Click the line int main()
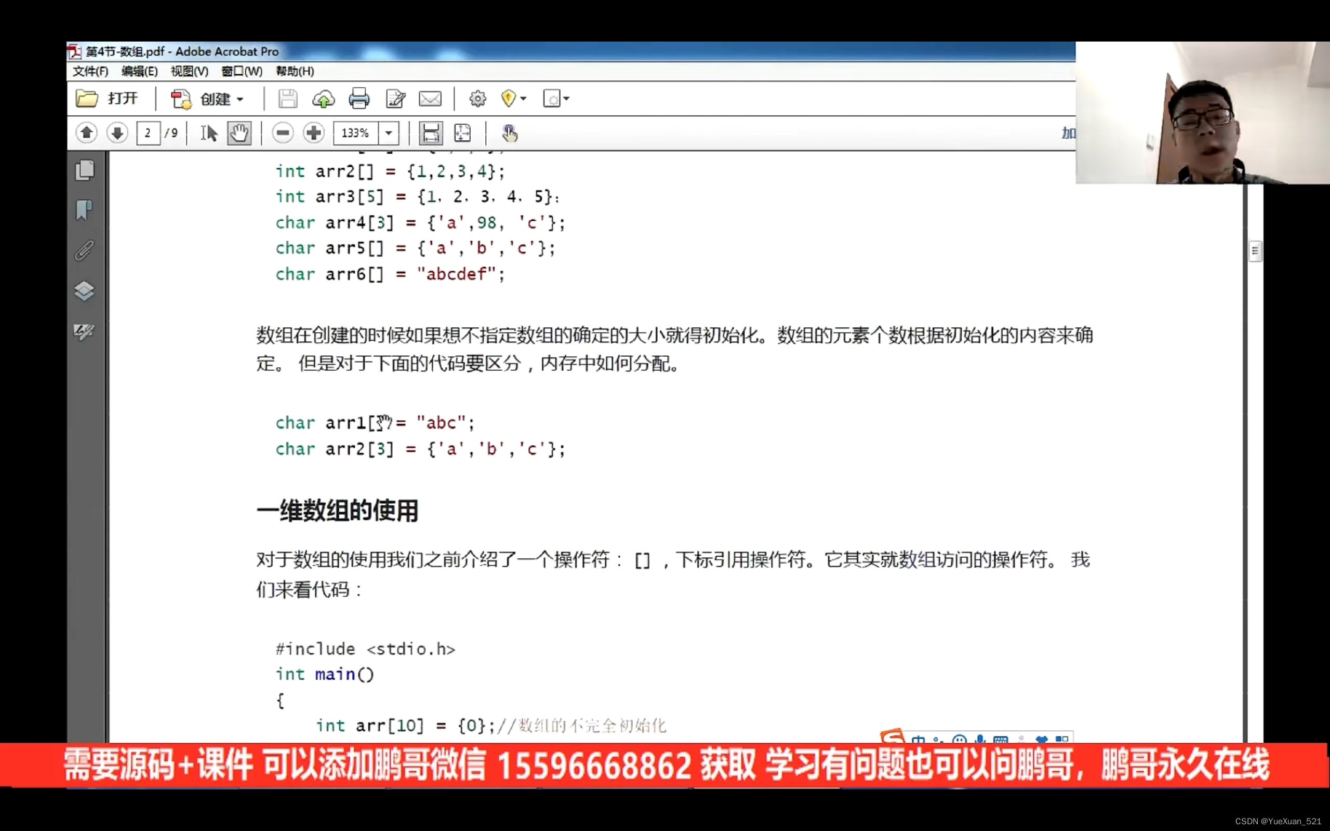 click(x=325, y=674)
